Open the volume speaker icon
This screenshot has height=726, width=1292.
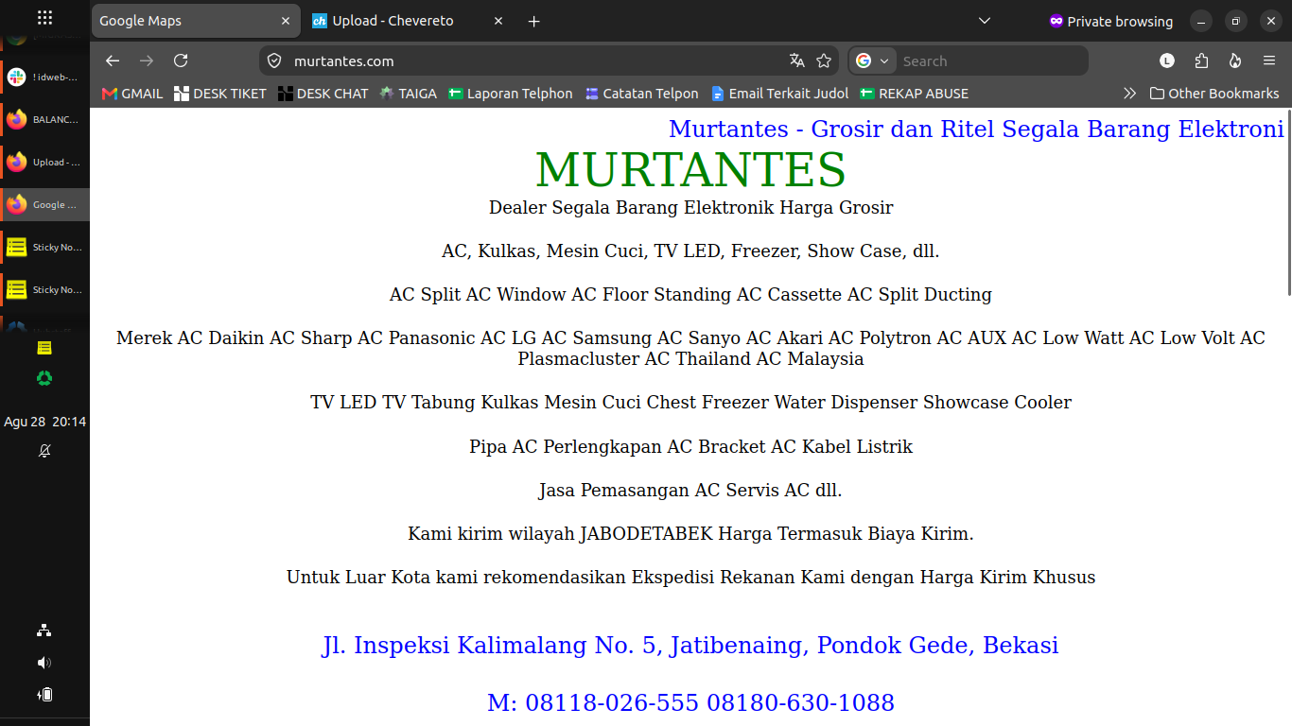click(x=44, y=663)
